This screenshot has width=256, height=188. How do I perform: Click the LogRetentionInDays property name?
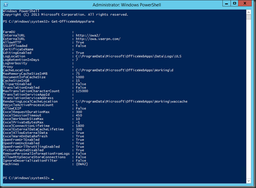click(21, 60)
